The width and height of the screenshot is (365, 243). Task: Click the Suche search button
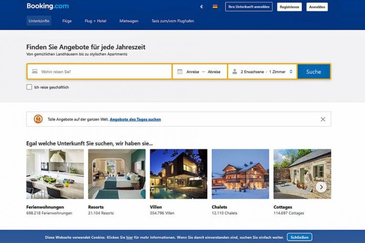314,72
